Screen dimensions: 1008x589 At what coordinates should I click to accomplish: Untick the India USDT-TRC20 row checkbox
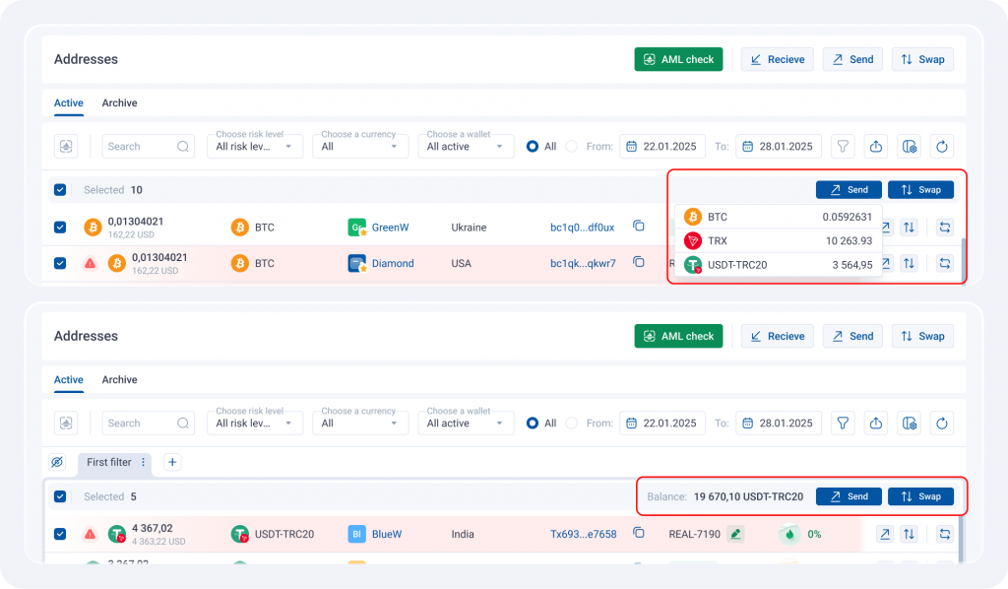[x=60, y=534]
